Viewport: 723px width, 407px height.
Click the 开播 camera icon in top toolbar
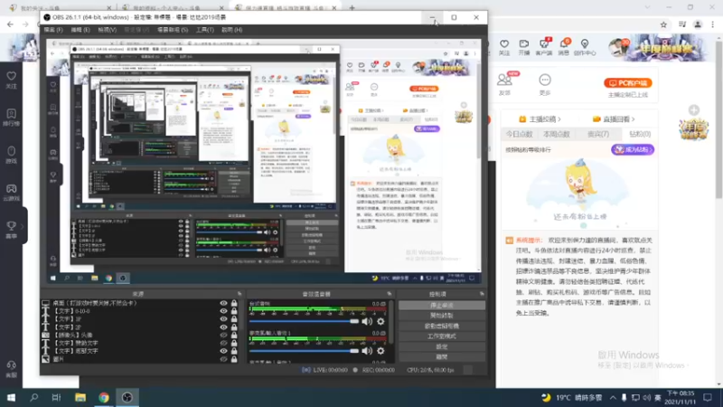[524, 43]
